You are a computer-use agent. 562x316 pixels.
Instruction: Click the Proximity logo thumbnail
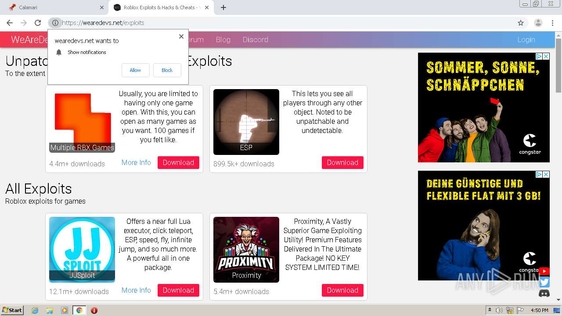[246, 249]
